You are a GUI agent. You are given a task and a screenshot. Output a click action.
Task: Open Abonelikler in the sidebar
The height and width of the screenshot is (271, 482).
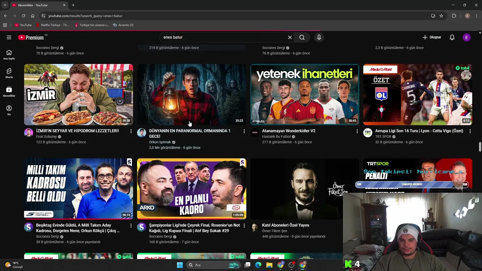pos(9,92)
